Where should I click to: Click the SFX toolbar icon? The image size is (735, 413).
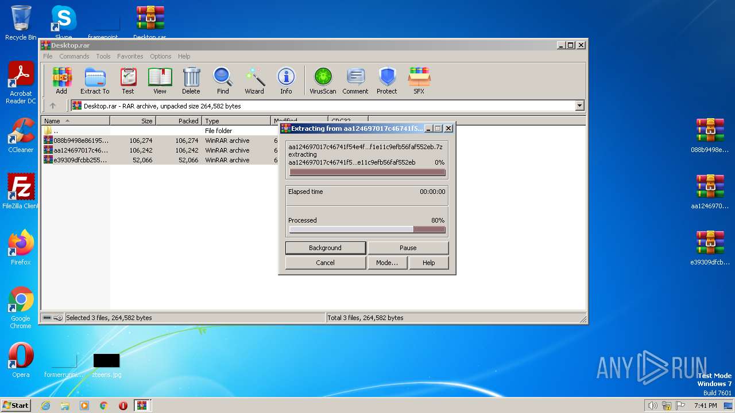coord(419,81)
